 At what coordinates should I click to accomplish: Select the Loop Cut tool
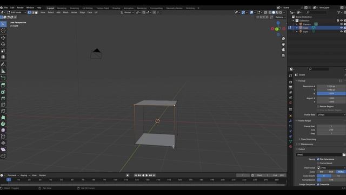click(x=3, y=105)
